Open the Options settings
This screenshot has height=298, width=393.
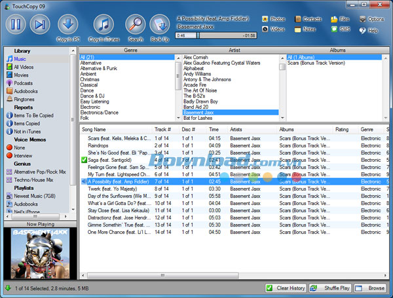click(x=371, y=19)
